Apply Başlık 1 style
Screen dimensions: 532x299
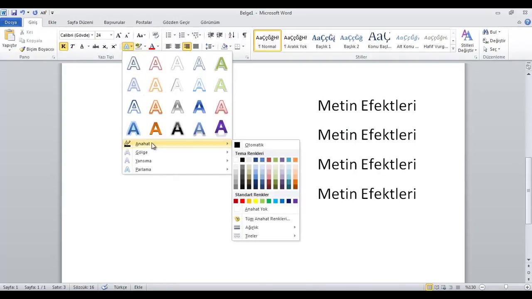[323, 41]
